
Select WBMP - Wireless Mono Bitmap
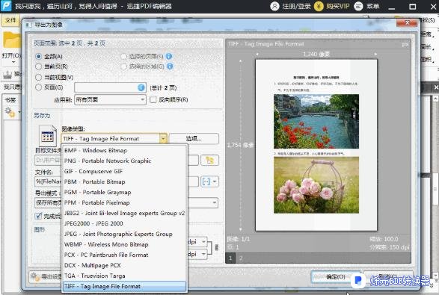pyautogui.click(x=124, y=244)
